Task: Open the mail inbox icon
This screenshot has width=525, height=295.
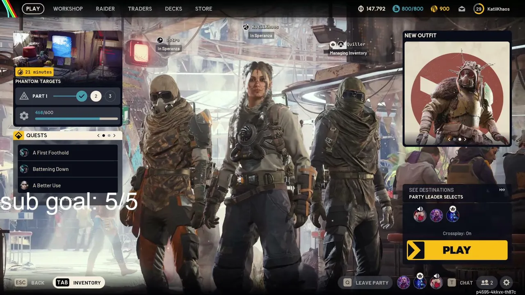Action: (462, 9)
